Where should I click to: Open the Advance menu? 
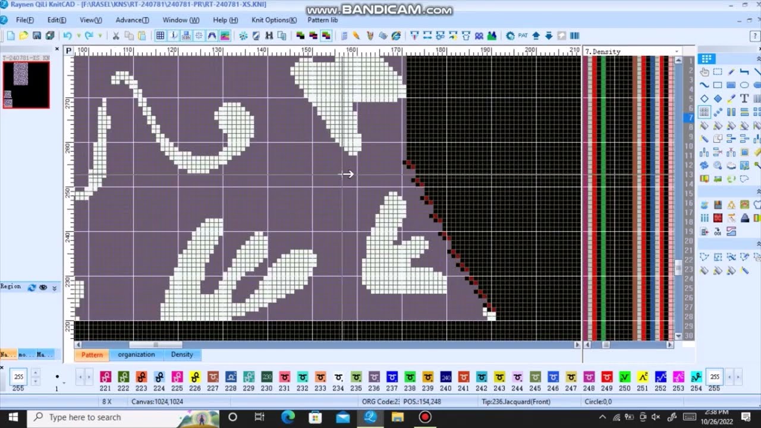pos(132,20)
